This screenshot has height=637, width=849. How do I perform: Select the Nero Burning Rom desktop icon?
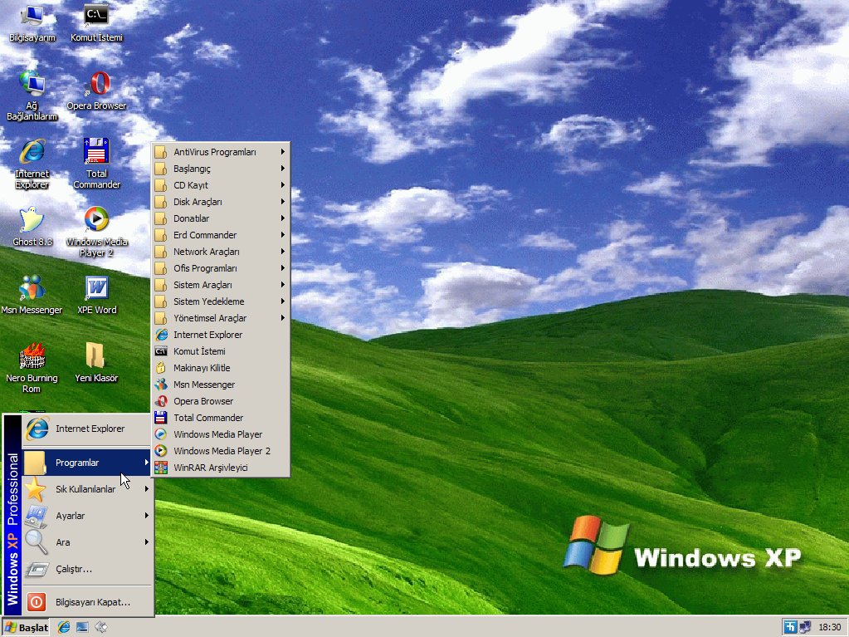click(x=32, y=369)
